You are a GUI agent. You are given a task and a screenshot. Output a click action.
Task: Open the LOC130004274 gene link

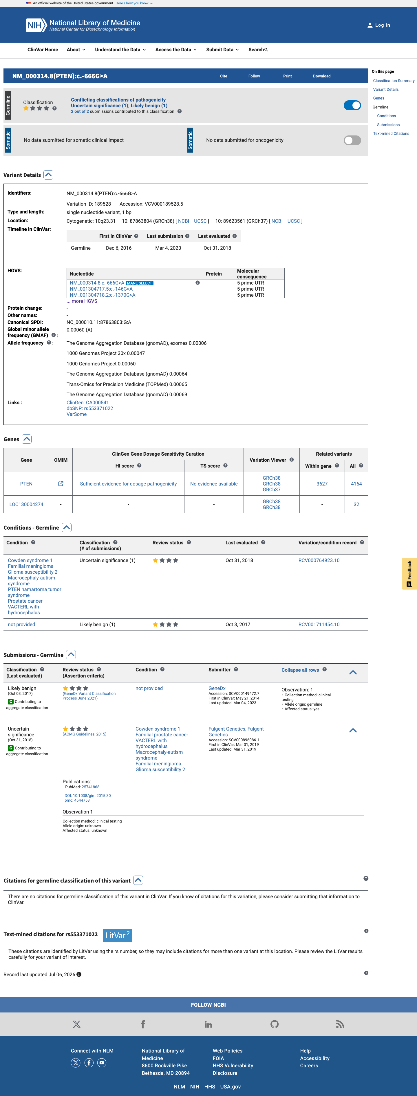click(26, 505)
